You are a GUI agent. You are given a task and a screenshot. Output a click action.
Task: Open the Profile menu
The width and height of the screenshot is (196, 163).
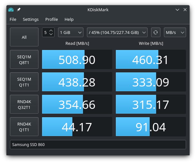pos(52,19)
